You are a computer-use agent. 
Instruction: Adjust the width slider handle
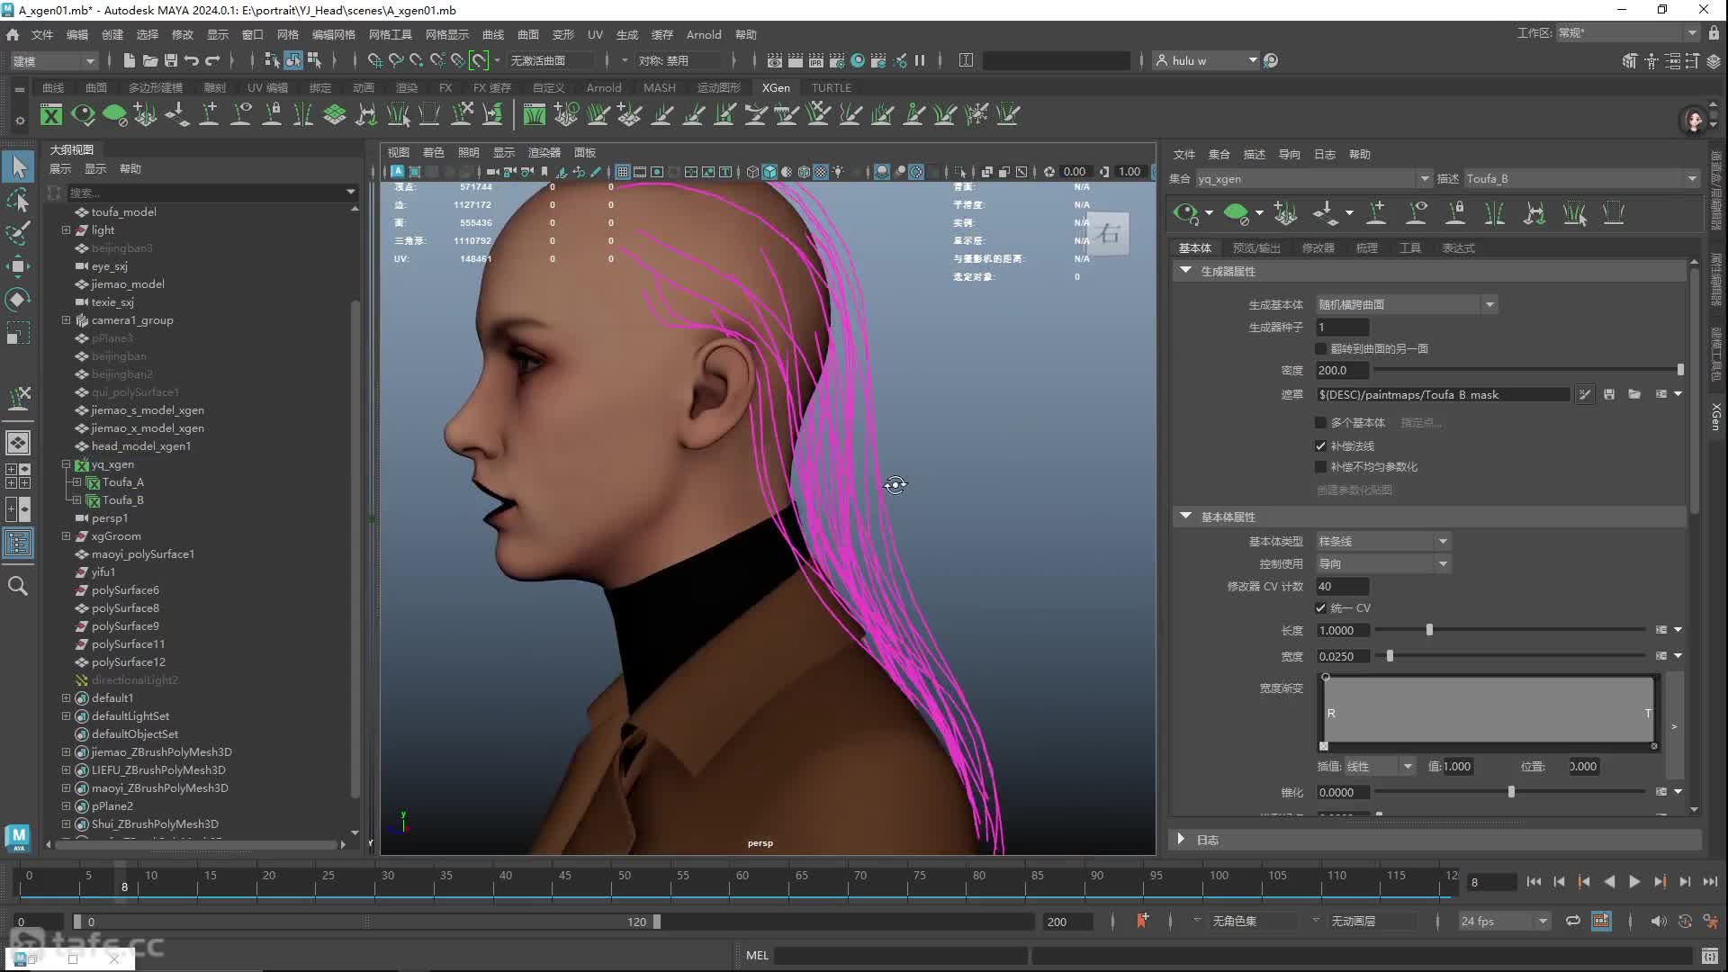pyautogui.click(x=1390, y=657)
